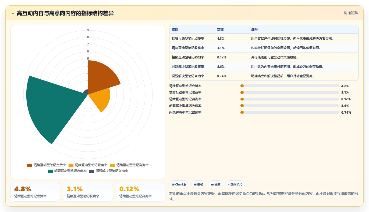Click axis tick label 9 on chart

88,30
